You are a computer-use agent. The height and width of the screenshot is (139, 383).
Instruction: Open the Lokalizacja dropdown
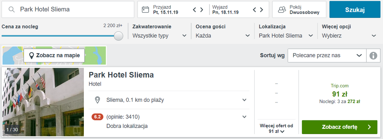pos(286,36)
